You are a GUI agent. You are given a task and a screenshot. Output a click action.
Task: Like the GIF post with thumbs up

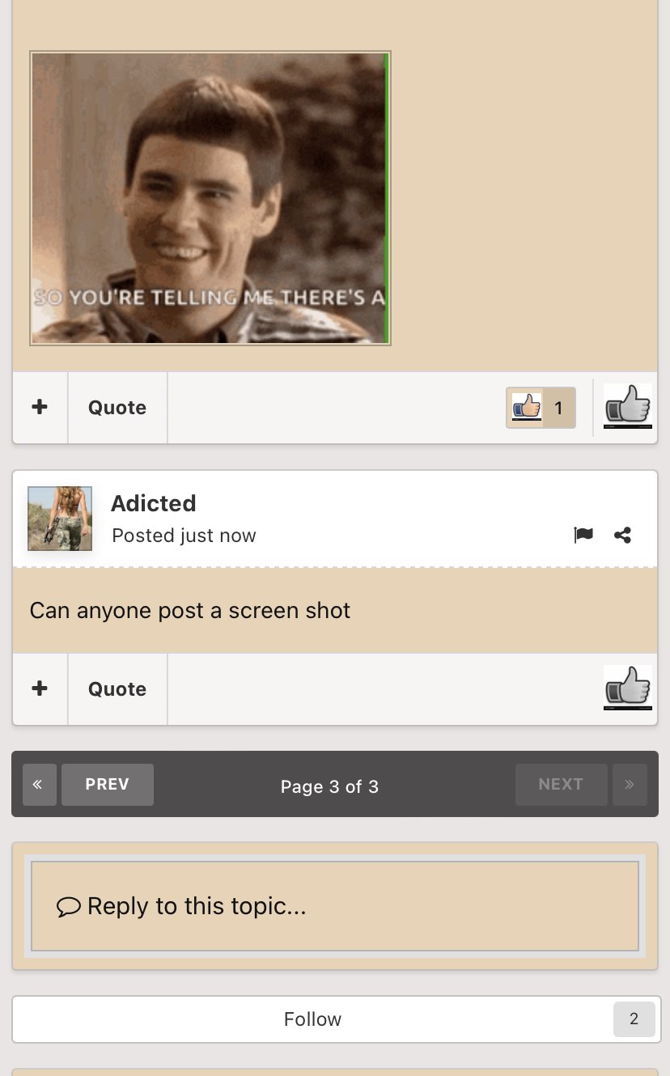pos(627,406)
